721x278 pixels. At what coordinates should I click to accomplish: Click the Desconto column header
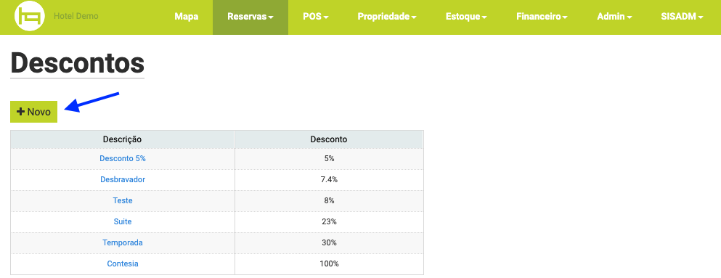coord(329,139)
